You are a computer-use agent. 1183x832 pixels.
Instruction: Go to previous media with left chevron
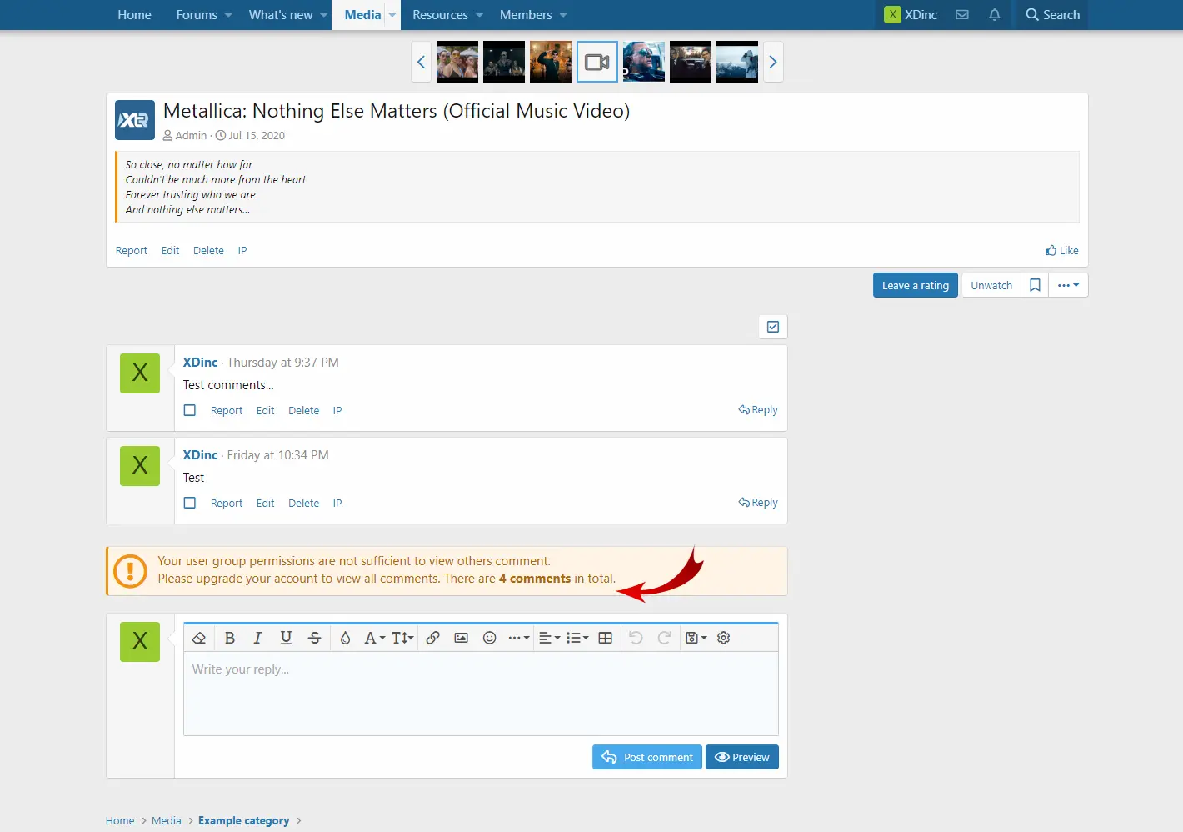tap(421, 62)
